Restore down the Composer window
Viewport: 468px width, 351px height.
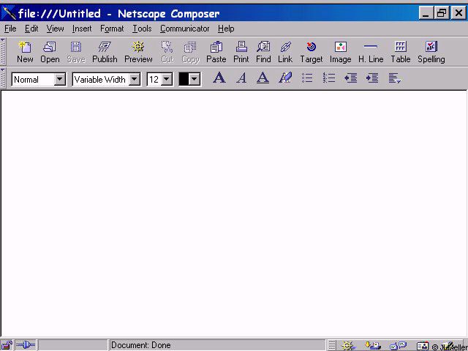[442, 13]
